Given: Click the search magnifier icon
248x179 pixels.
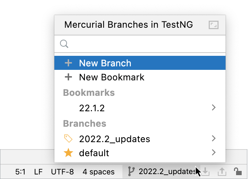Looking at the screenshot, I should coord(64,44).
